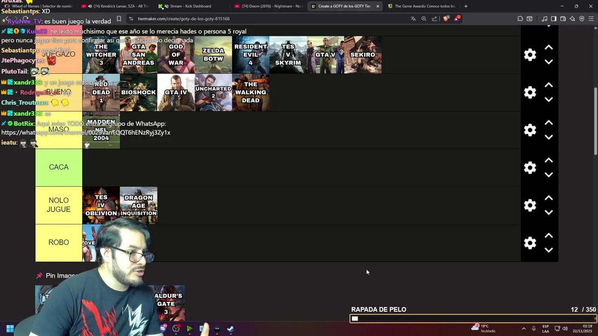Move the ROBO row down
Image resolution: width=598 pixels, height=336 pixels.
tap(549, 250)
